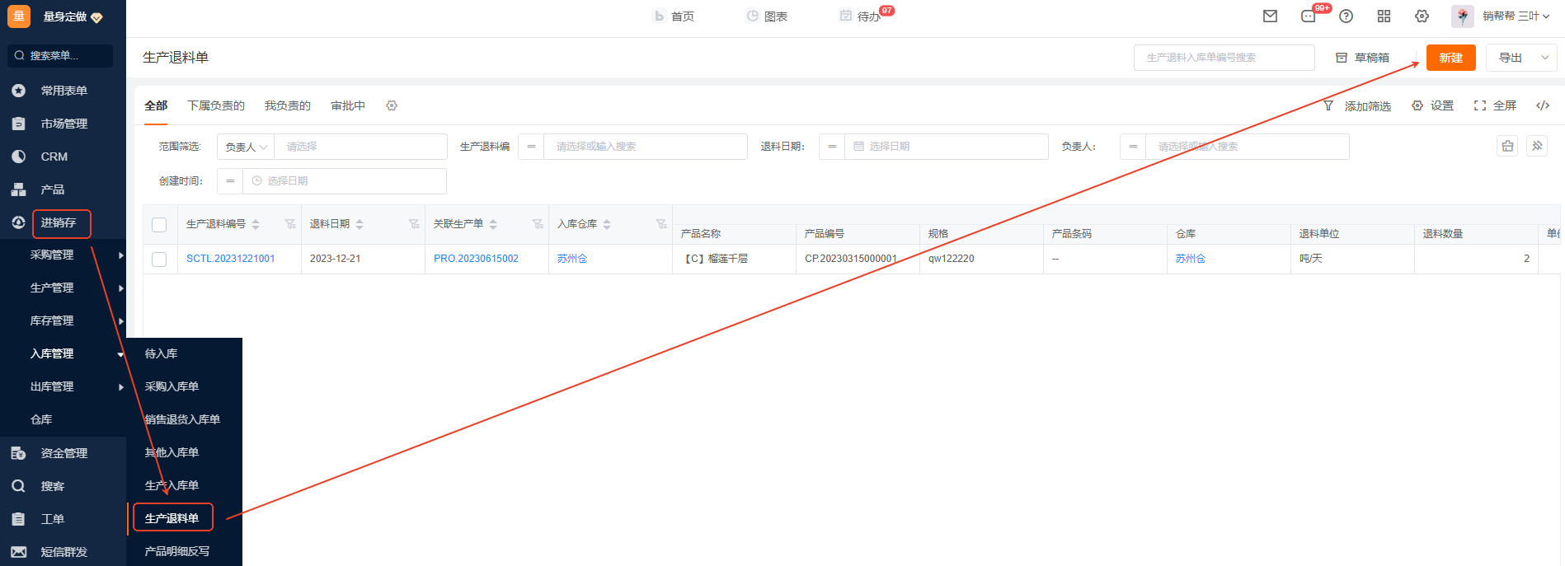Viewport: 1565px width, 566px height.
Task: Open the 创建时间 operator selector
Action: tap(230, 181)
